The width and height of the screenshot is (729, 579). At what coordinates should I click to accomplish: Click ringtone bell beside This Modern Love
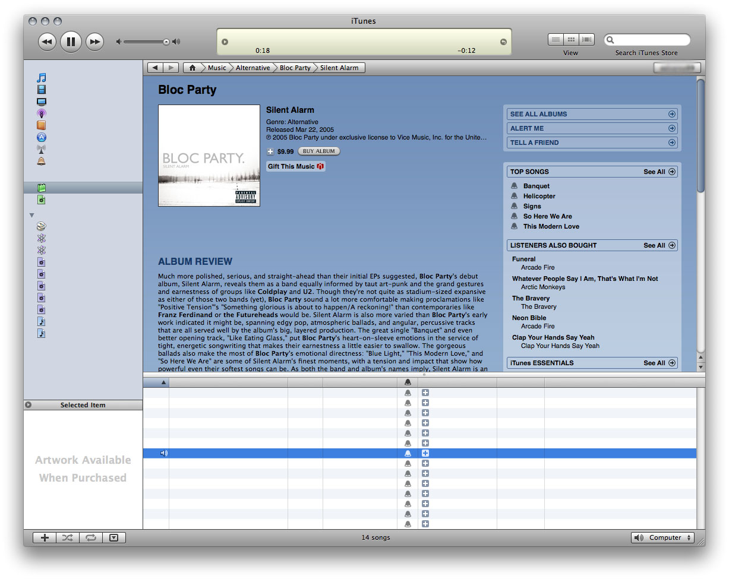(x=515, y=226)
